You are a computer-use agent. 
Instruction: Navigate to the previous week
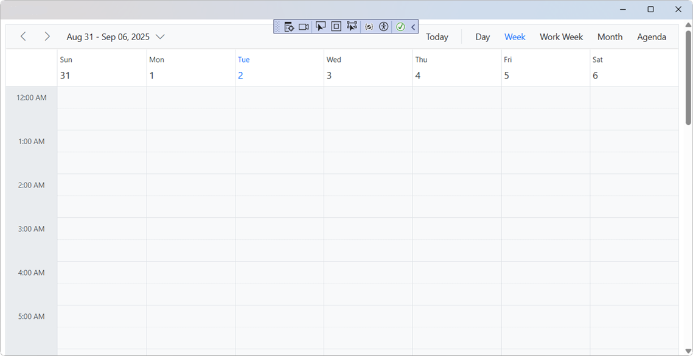point(23,36)
